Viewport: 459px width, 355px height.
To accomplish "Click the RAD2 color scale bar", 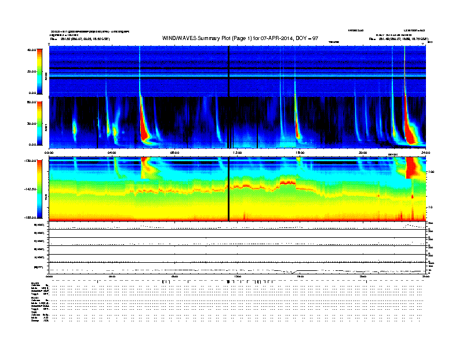I will 39,71.
